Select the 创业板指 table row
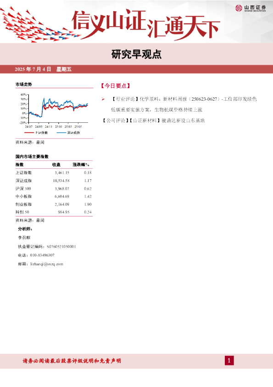Viewport: 273px width, 387px height. [54, 204]
